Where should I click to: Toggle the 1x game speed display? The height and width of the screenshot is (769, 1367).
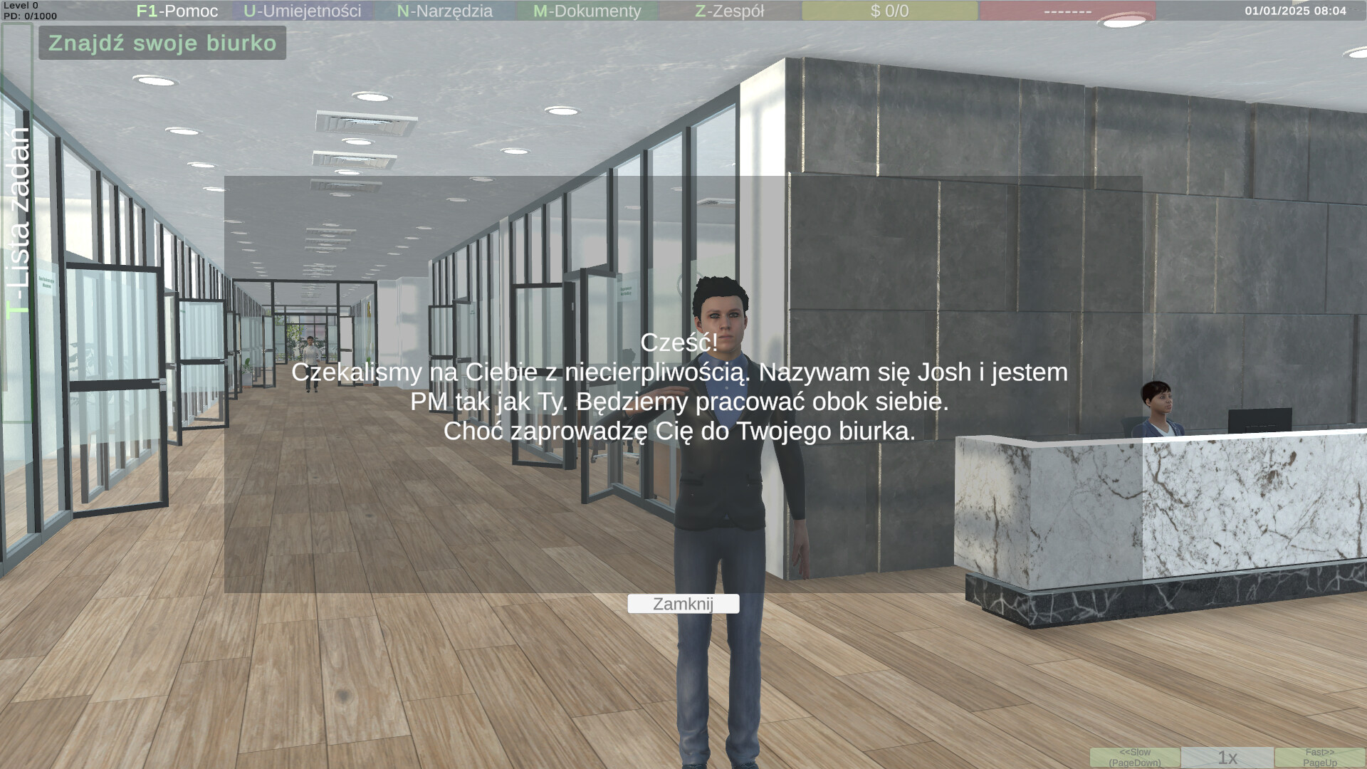click(x=1226, y=756)
